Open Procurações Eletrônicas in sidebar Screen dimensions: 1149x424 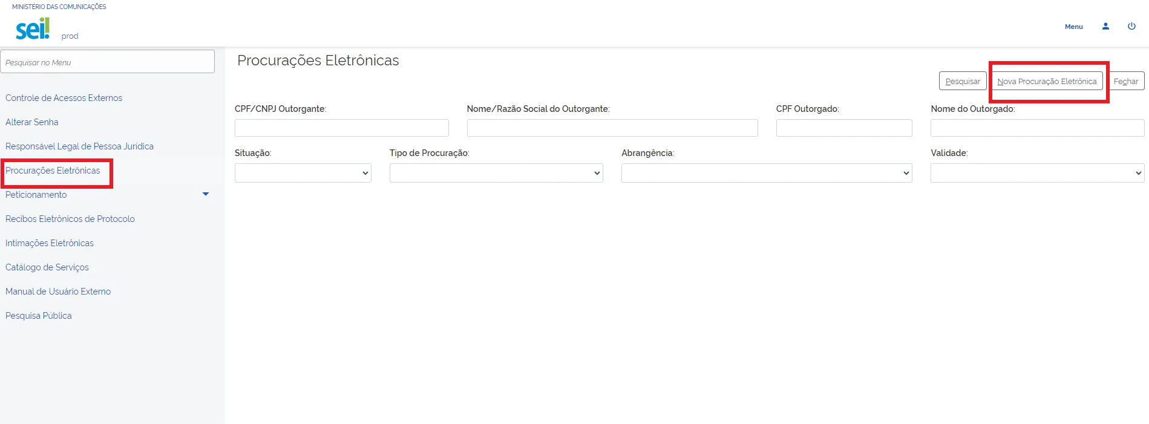click(53, 171)
